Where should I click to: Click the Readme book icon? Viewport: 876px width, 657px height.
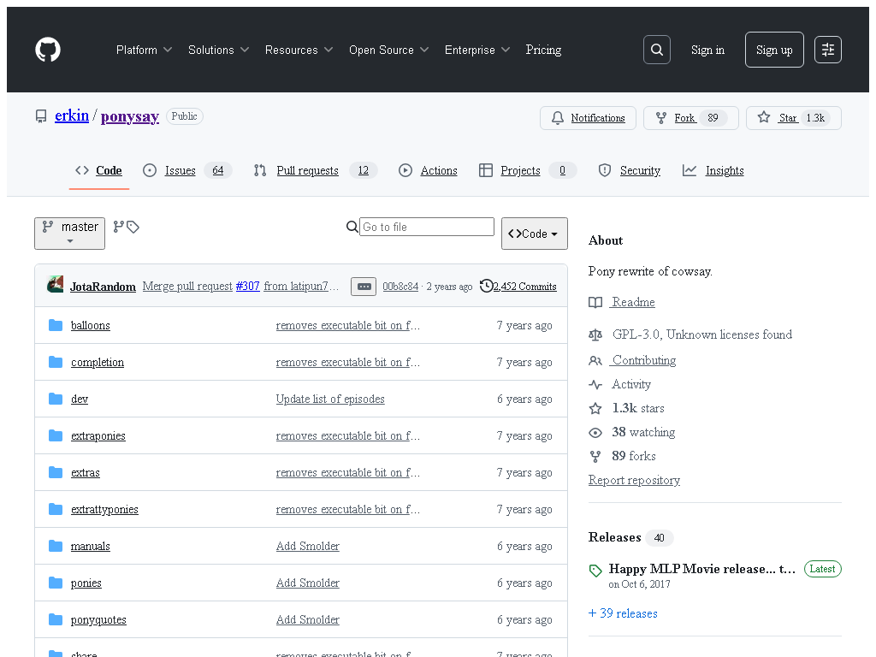pyautogui.click(x=595, y=302)
